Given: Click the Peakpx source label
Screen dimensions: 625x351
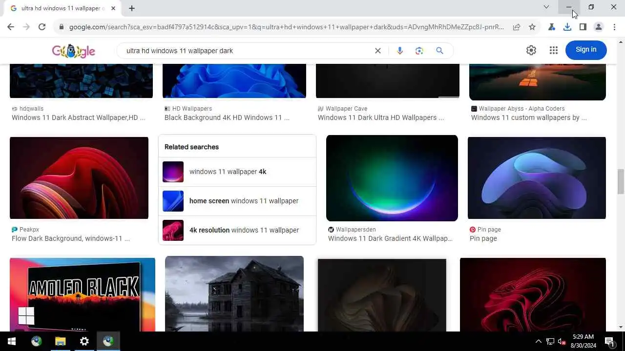Looking at the screenshot, I should [29, 230].
